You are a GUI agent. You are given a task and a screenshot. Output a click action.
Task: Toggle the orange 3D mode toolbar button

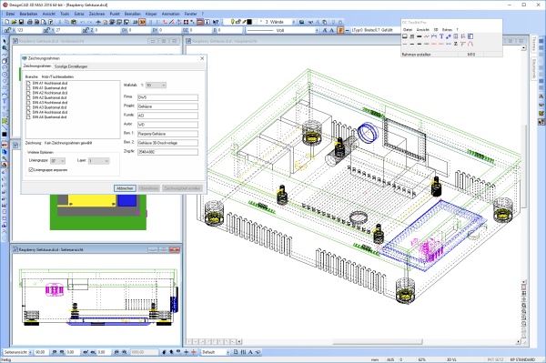click(x=142, y=22)
